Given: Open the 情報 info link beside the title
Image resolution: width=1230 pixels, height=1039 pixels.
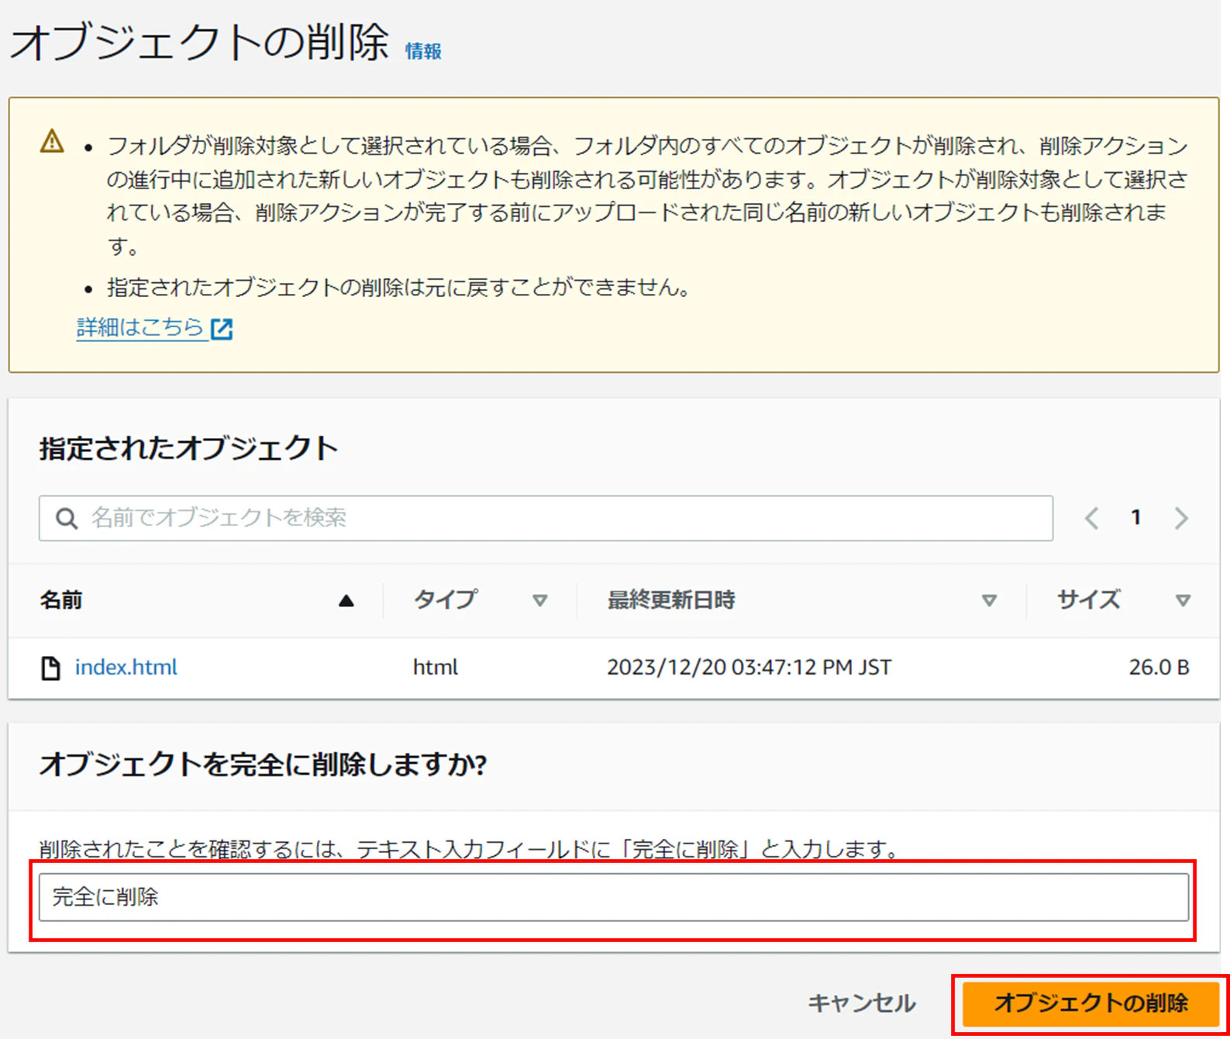Looking at the screenshot, I should tap(423, 51).
